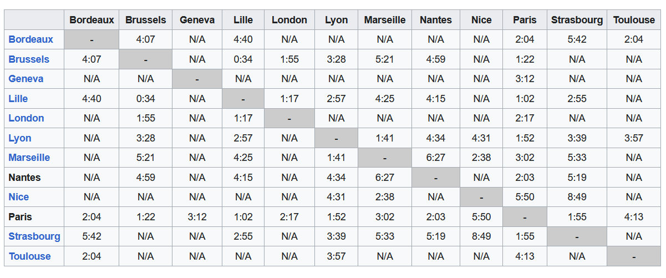Click the Toulouse row header link
The image size is (666, 278).
click(x=30, y=256)
